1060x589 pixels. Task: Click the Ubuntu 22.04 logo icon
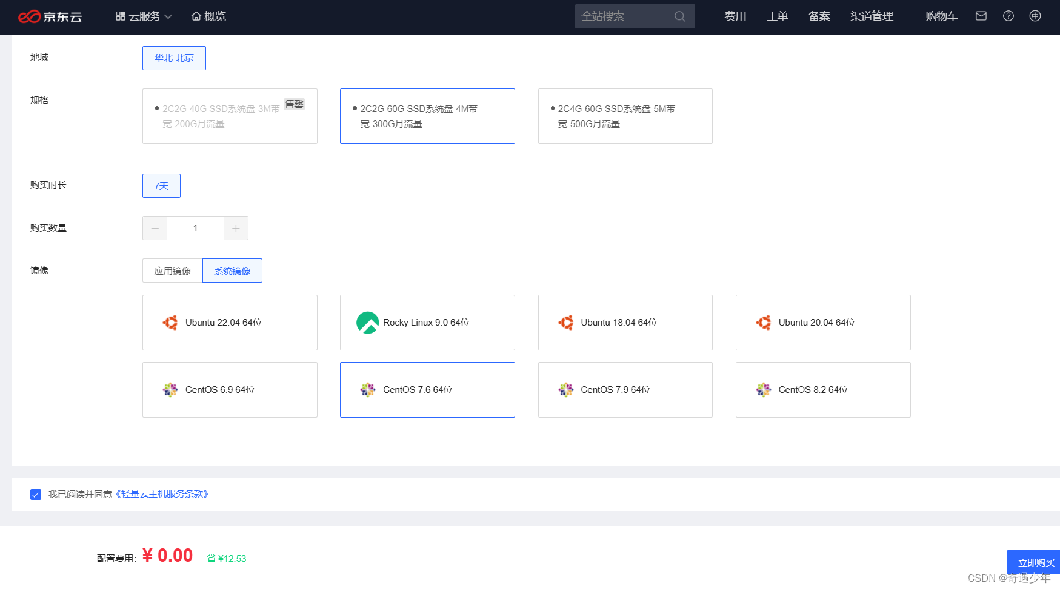point(170,323)
